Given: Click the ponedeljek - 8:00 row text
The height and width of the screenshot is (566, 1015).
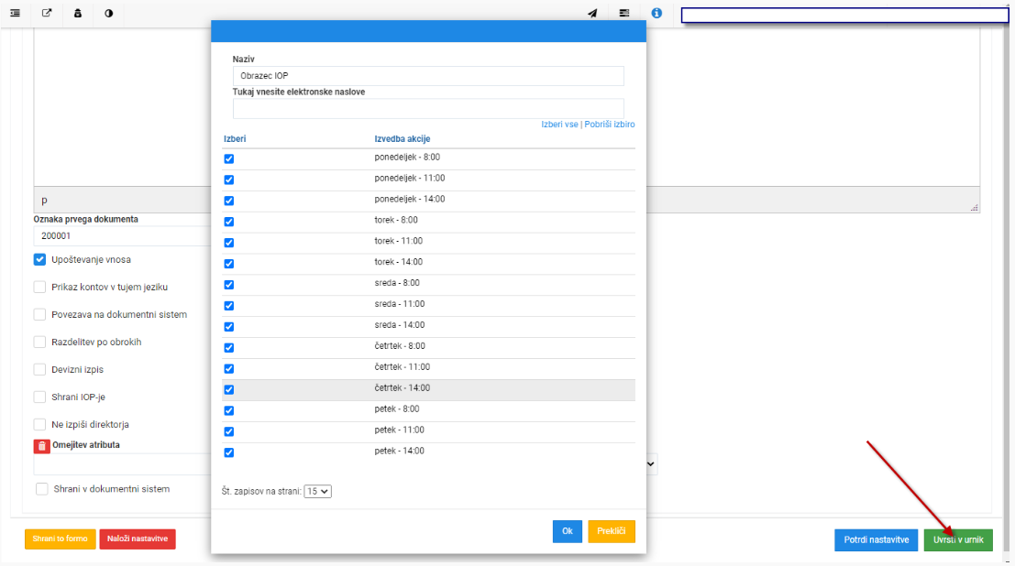Looking at the screenshot, I should [x=407, y=158].
